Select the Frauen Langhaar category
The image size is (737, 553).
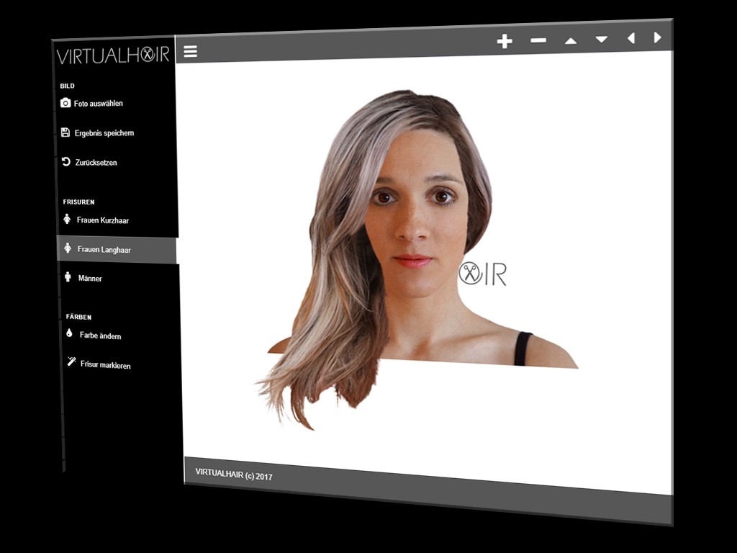click(x=104, y=250)
